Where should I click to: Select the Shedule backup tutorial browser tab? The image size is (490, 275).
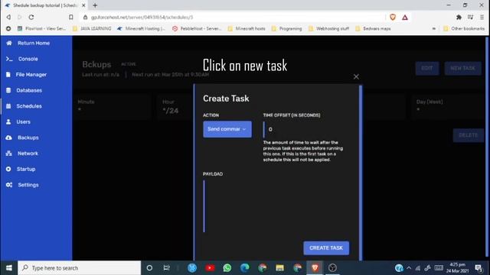point(45,5)
